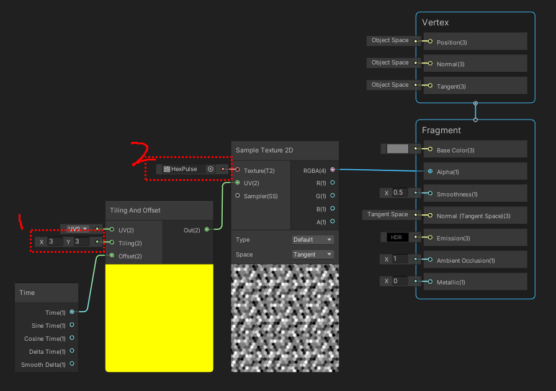Click the Delta Time(1) output port
Viewport: 556px width, 391px height.
click(72, 351)
